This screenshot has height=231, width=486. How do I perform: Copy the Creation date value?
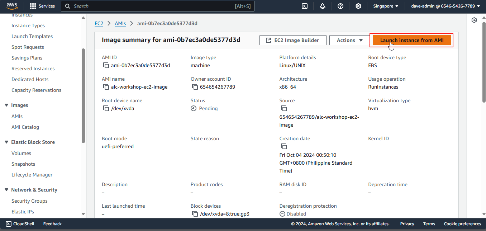coord(283,146)
